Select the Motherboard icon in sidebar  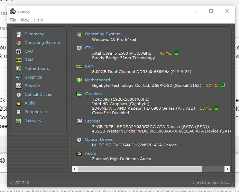(19, 68)
